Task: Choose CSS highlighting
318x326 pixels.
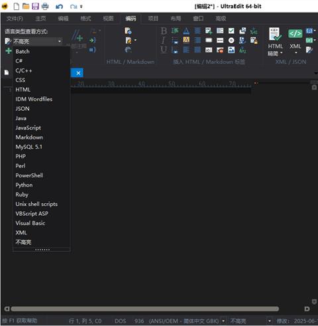Action: point(42,80)
